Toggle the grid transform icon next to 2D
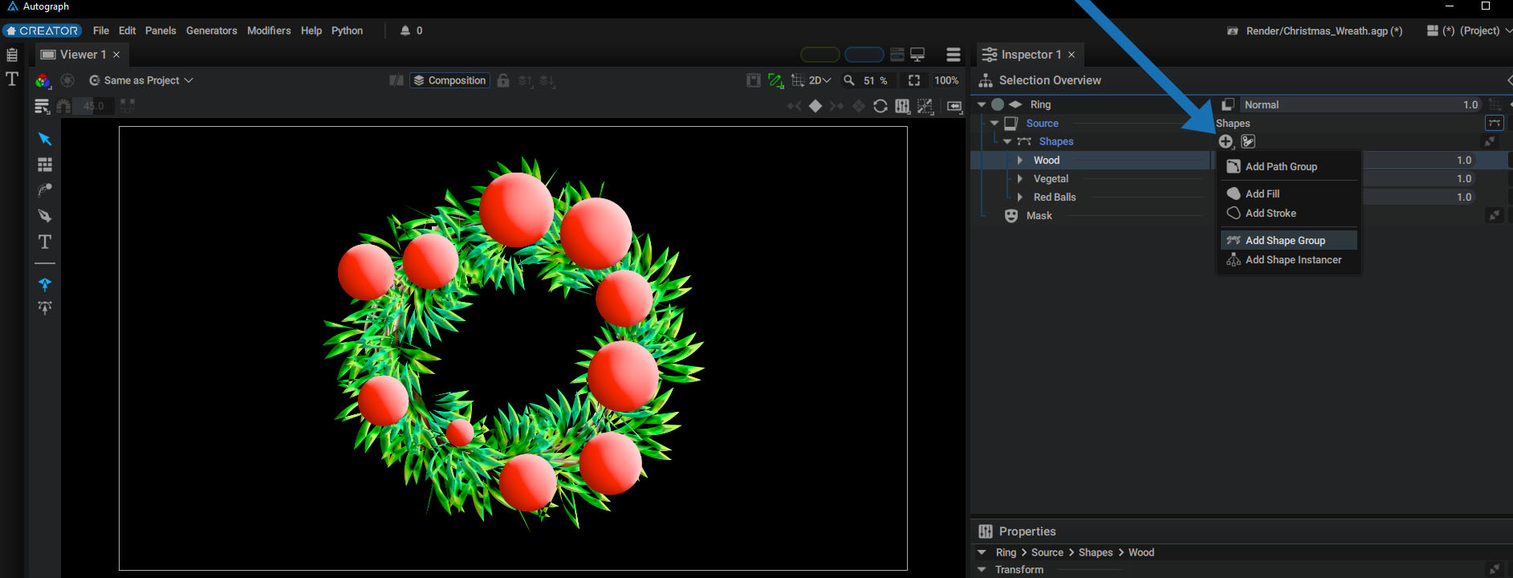 797,80
